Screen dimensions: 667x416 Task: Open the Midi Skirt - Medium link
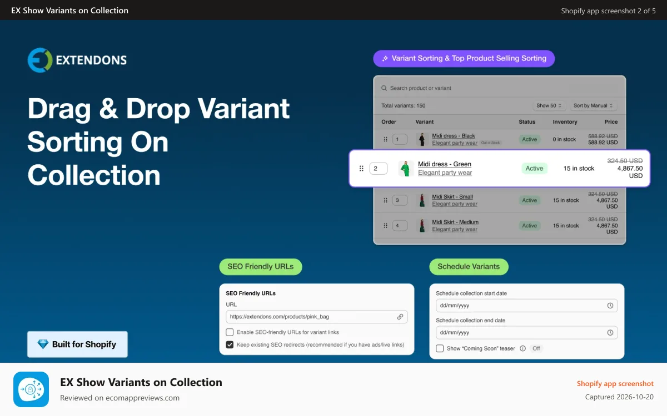click(455, 222)
